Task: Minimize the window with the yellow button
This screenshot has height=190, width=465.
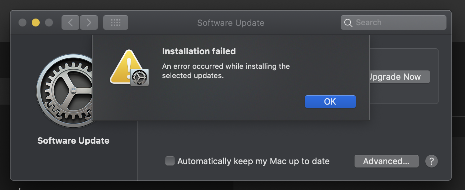Action: click(36, 23)
